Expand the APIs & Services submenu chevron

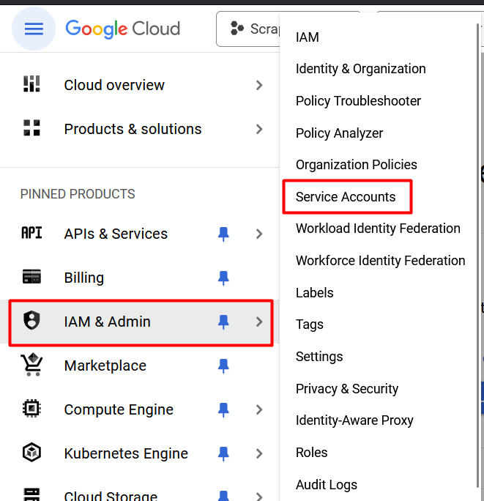pyautogui.click(x=259, y=234)
